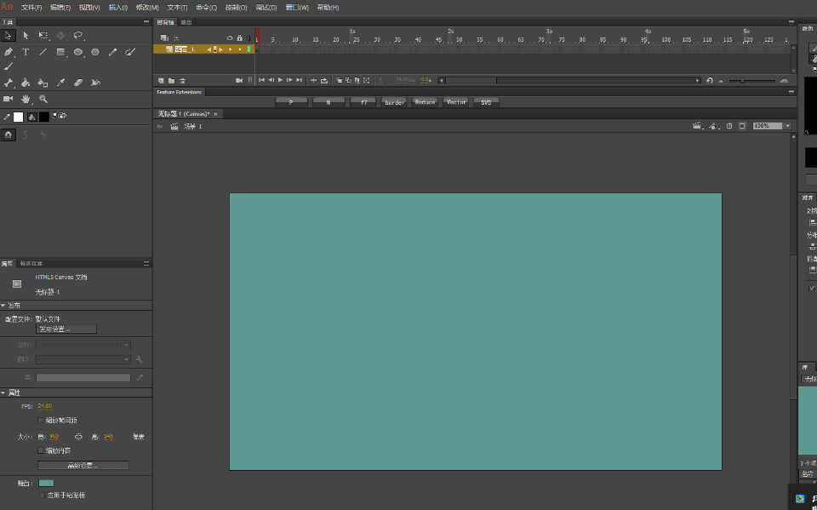Viewport: 817px width, 510px height.
Task: Open the white stroke color swatch
Action: click(18, 117)
